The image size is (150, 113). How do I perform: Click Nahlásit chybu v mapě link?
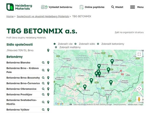point(135,104)
